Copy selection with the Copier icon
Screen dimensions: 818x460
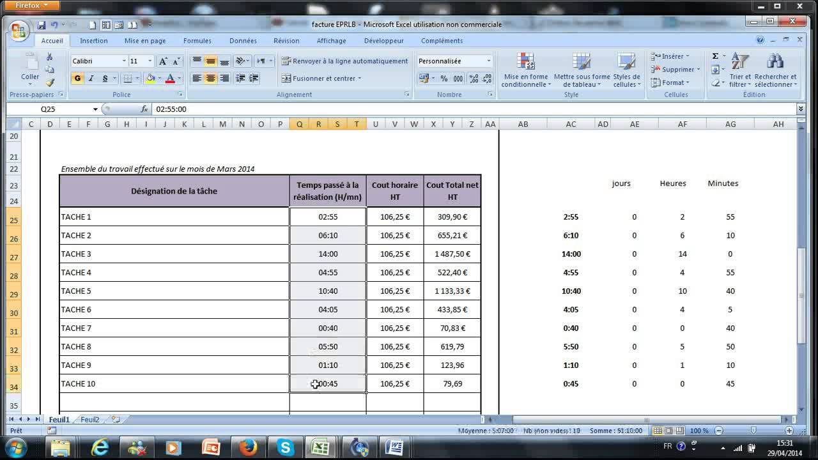click(x=50, y=70)
